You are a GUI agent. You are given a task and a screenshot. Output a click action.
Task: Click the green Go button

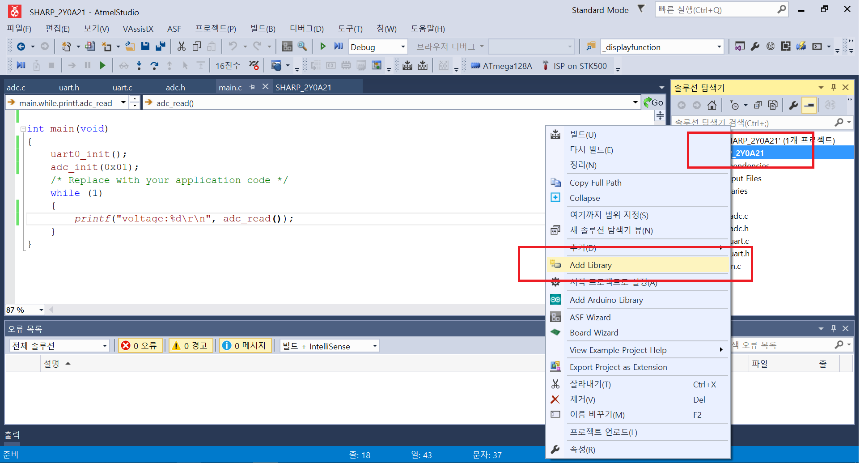point(653,102)
